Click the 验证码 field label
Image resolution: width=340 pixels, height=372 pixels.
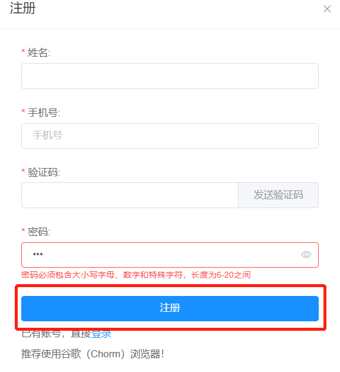[x=44, y=172]
